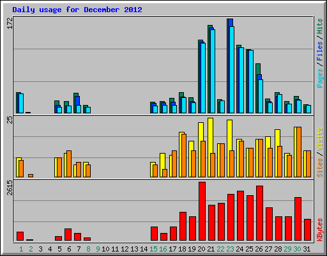
Task: Click the day 7 blue files bar
Action: [77, 100]
